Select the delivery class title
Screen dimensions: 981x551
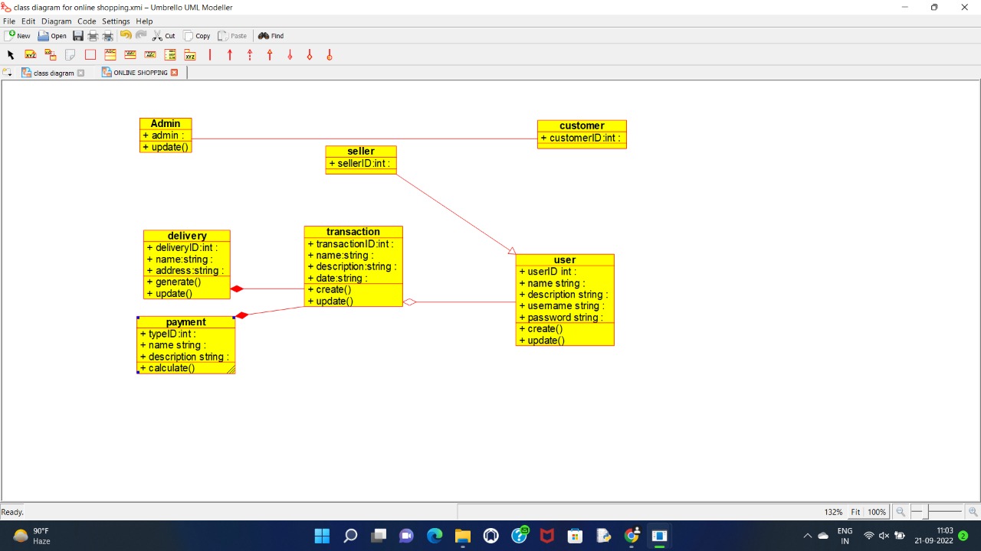point(187,236)
